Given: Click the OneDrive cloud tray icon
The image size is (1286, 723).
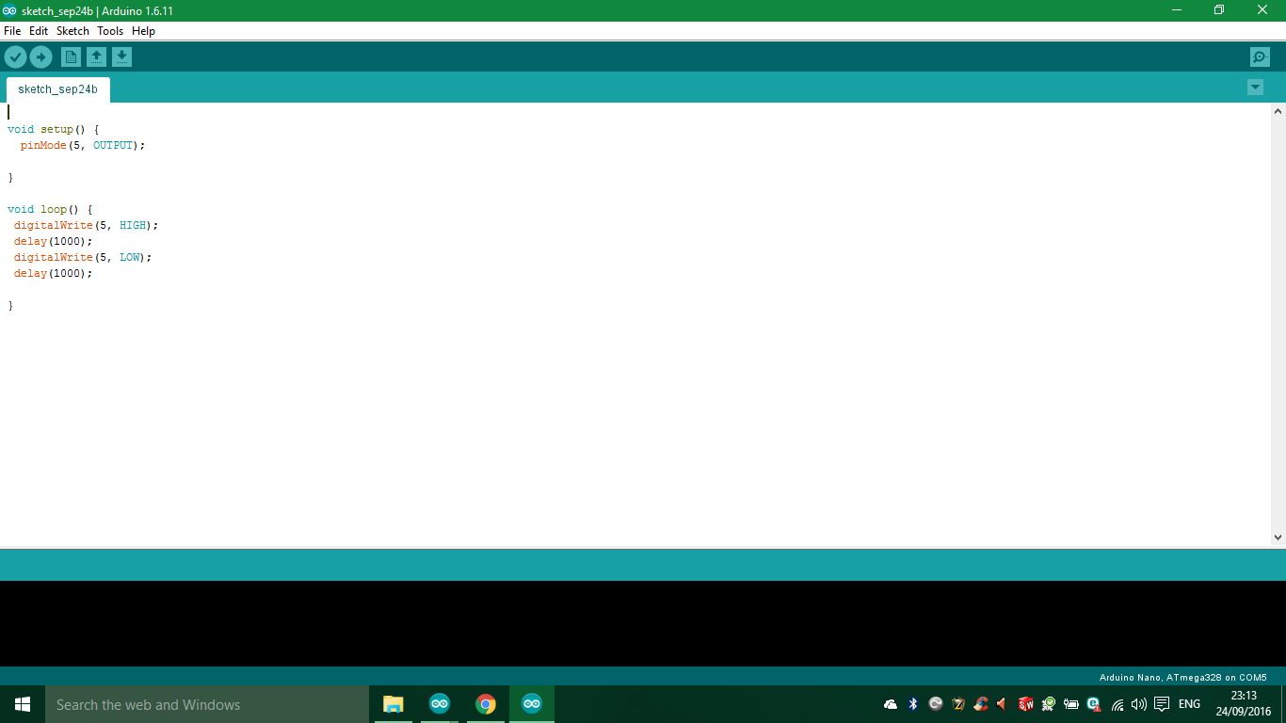Looking at the screenshot, I should 891,704.
